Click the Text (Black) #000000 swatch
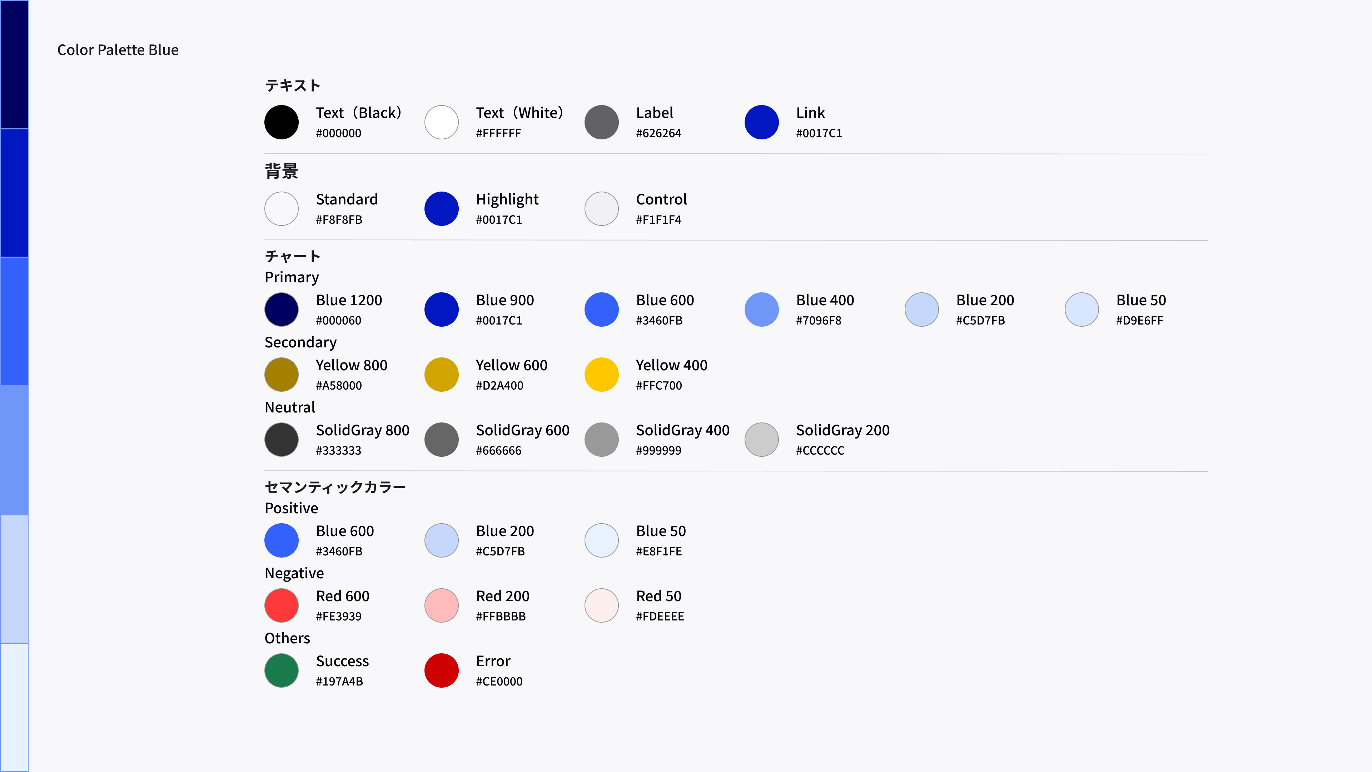 coord(281,122)
